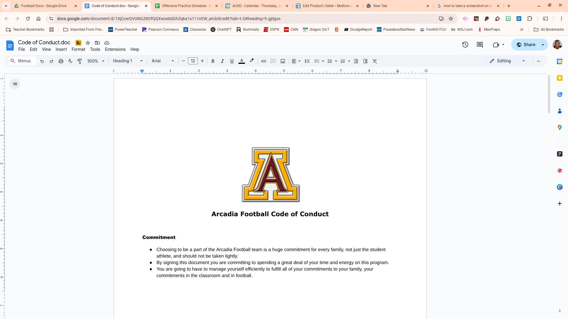568x319 pixels.
Task: Open All Bookmarks folder
Action: pos(549,30)
